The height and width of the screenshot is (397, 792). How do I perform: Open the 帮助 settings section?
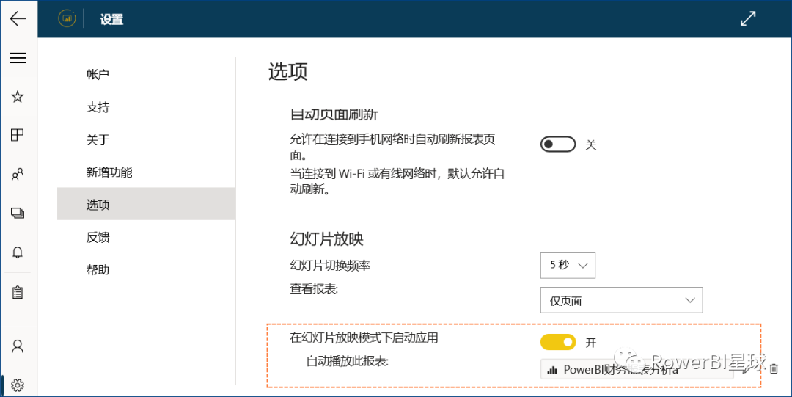(147, 269)
